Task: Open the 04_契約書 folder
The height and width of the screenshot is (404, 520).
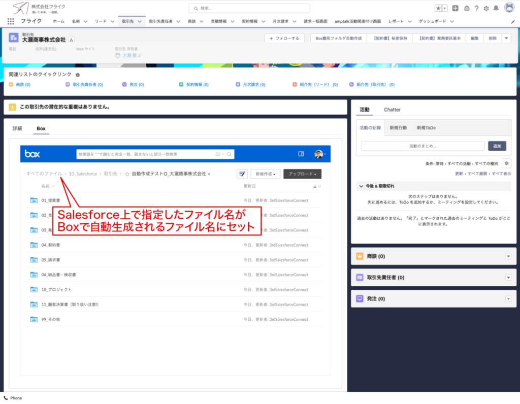Action: (x=51, y=245)
